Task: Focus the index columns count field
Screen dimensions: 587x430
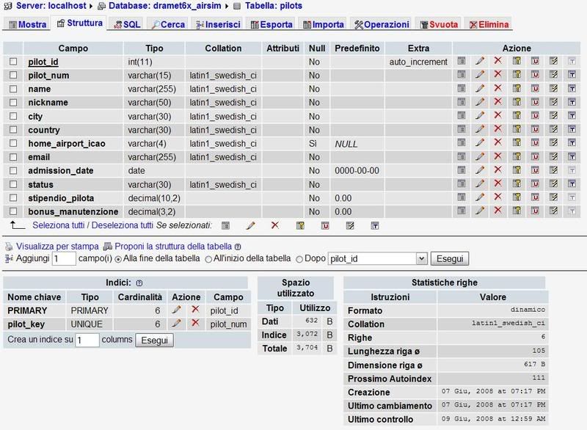Action: point(87,340)
